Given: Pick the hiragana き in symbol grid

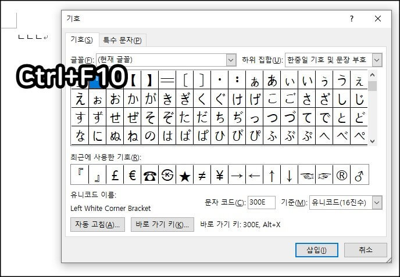Looking at the screenshot, I should point(167,98).
